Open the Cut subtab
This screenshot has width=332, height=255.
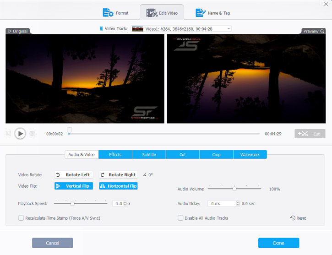[183, 154]
